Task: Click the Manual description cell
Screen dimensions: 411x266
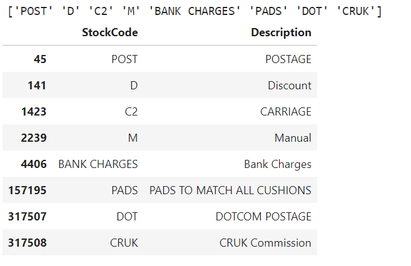Action: click(293, 138)
